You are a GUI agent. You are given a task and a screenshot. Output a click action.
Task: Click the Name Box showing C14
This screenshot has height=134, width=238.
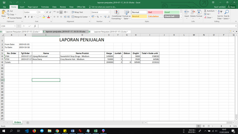click(8, 26)
